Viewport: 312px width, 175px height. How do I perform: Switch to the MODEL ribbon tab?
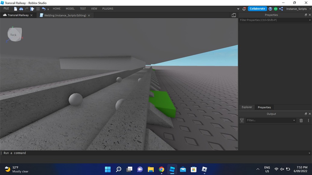pyautogui.click(x=70, y=8)
